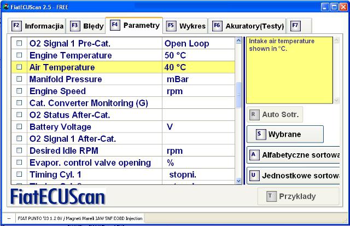This screenshot has height=226, width=350.
Task: Click the Manifold Pressure row label
Action: coord(66,79)
